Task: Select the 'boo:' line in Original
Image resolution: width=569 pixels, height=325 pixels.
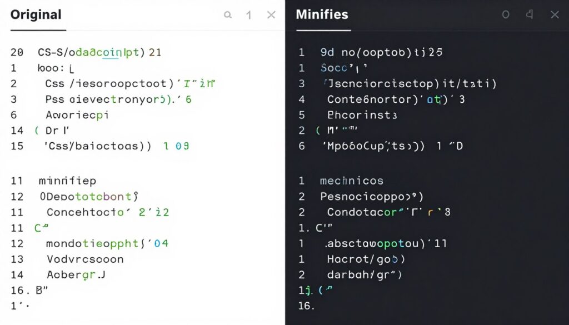Action: point(56,68)
